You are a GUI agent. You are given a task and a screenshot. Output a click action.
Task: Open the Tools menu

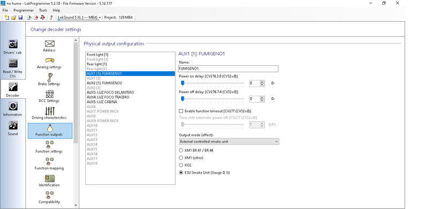pos(43,10)
